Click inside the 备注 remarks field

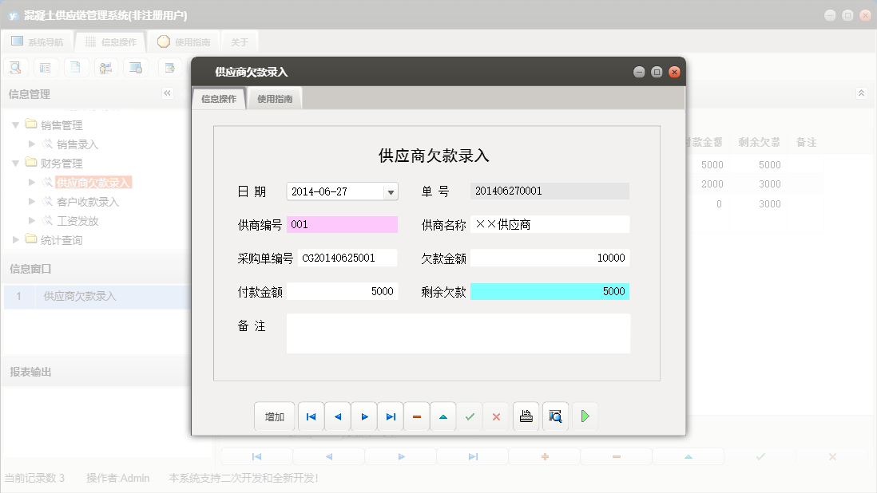pyautogui.click(x=458, y=332)
